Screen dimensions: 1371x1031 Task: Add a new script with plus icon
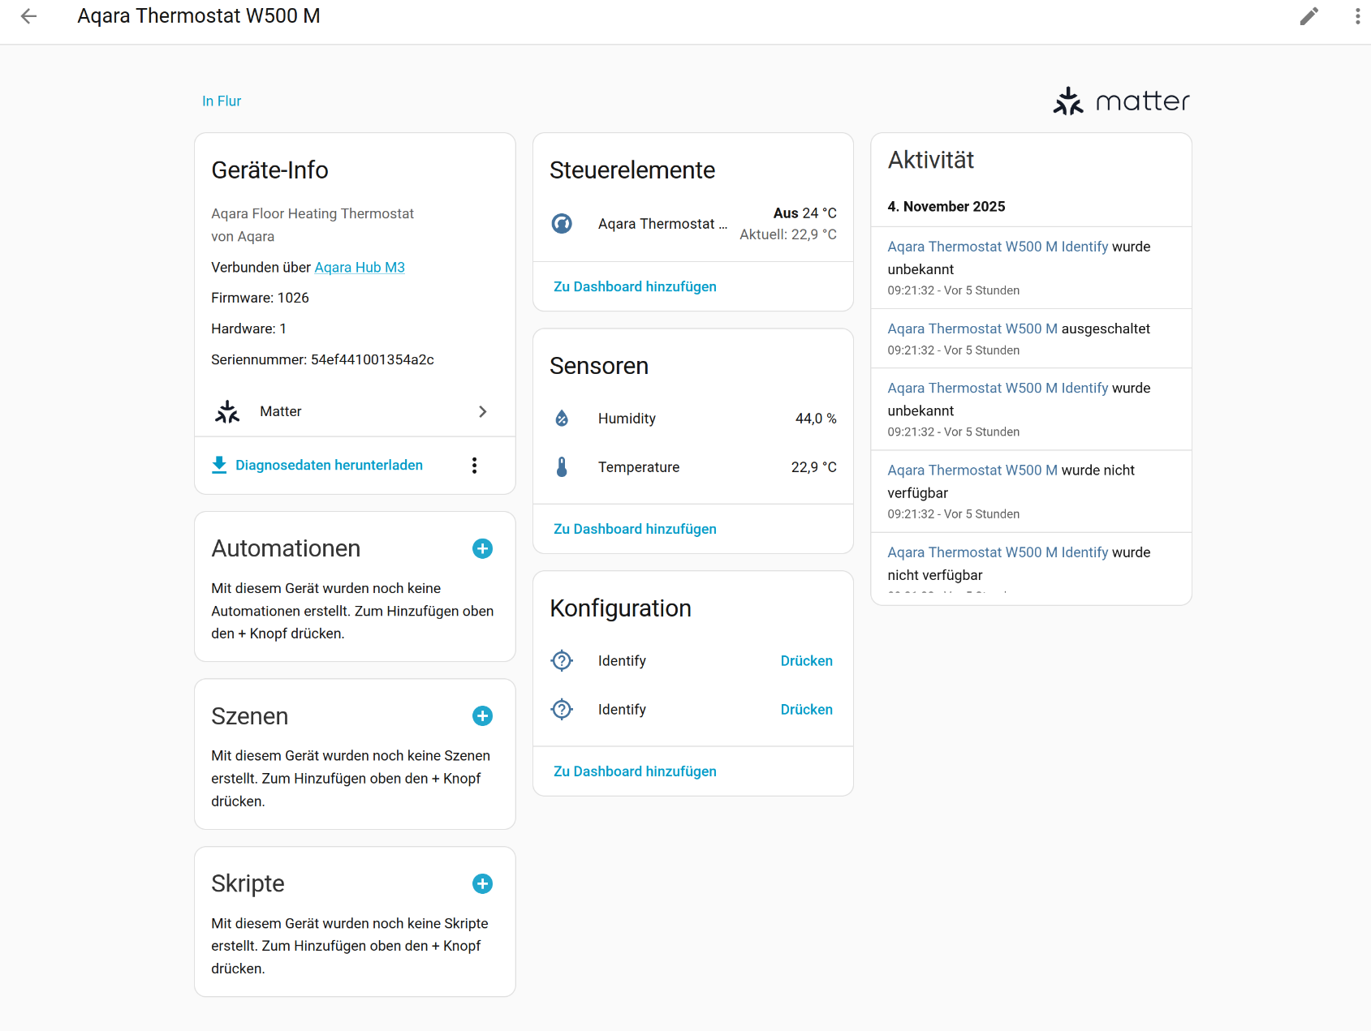(x=482, y=884)
